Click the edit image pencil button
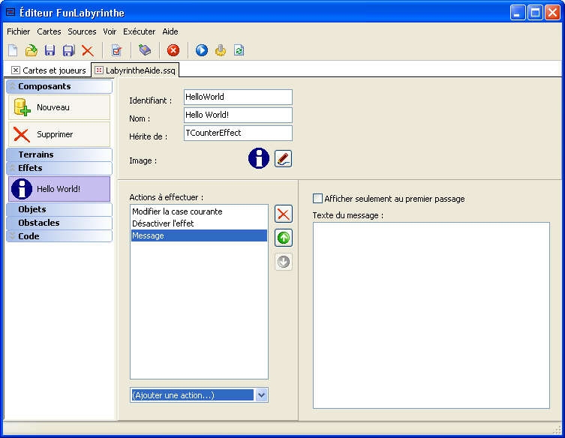Image resolution: width=565 pixels, height=438 pixels. coord(283,158)
